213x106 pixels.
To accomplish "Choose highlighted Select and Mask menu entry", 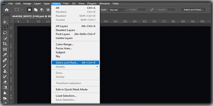I will pos(75,63).
